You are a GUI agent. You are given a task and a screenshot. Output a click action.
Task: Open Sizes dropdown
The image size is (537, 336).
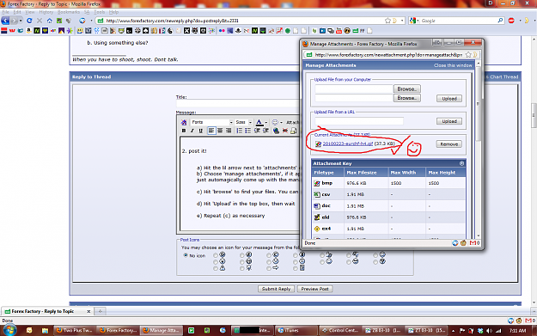[x=243, y=122]
